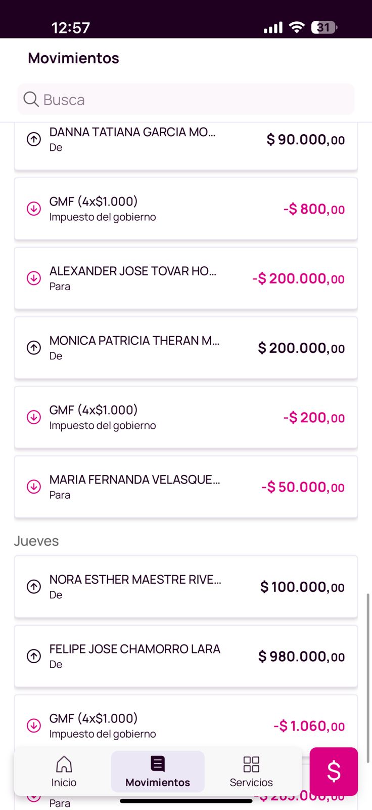Image resolution: width=372 pixels, height=810 pixels.
Task: Tap incoming arrow icon for Felipe Jose Chamorro
Action: [34, 656]
